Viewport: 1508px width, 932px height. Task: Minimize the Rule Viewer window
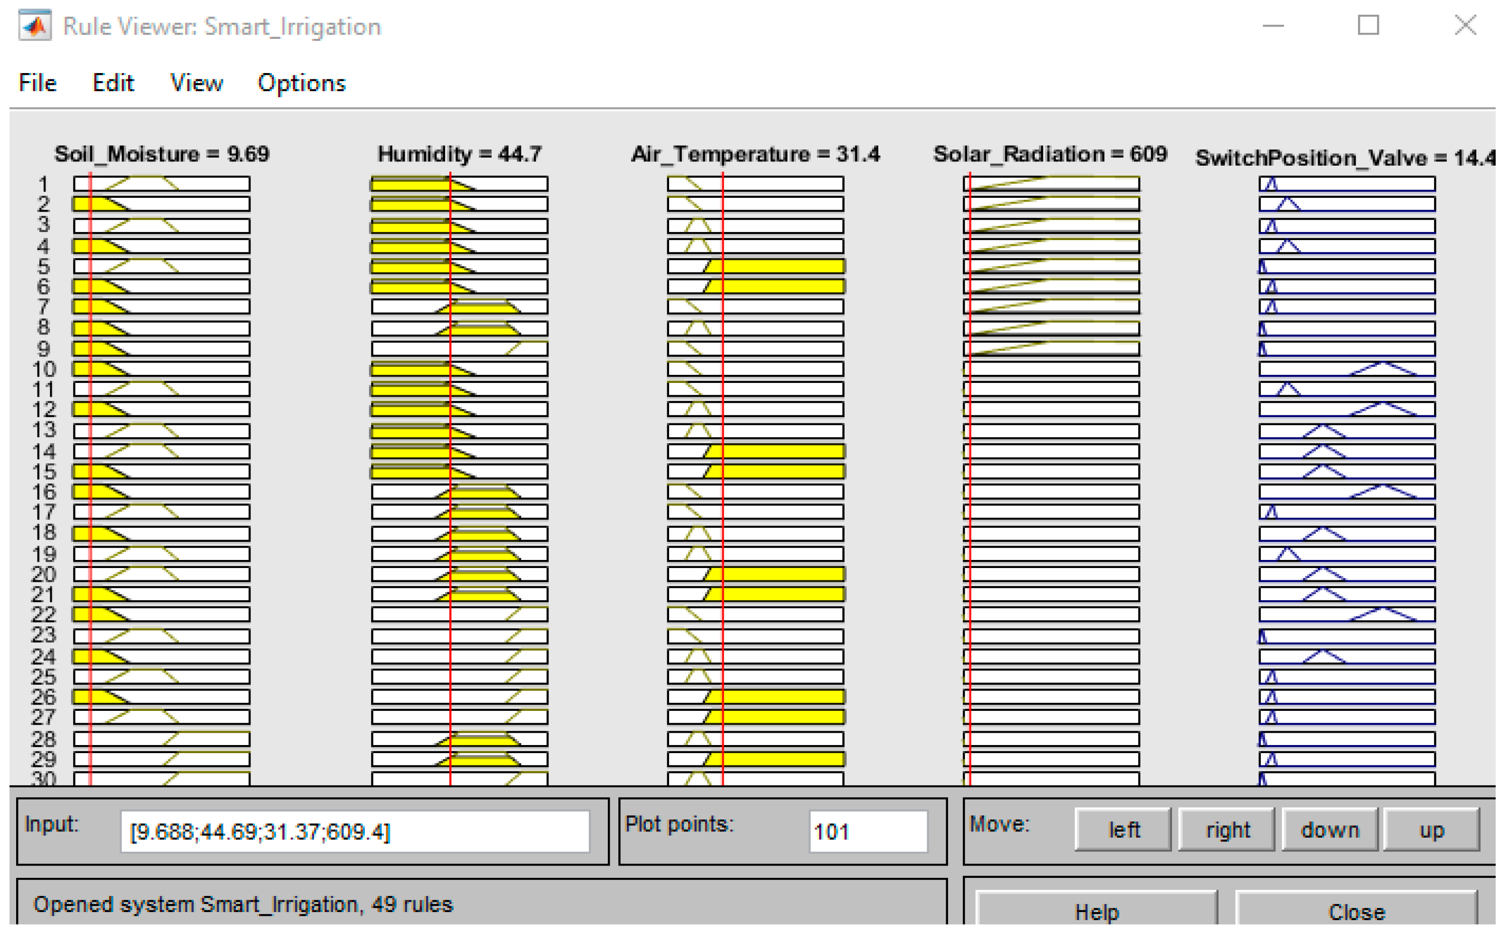1273,26
